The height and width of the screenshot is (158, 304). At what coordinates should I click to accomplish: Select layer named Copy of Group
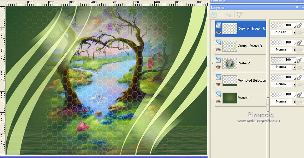tap(252, 29)
